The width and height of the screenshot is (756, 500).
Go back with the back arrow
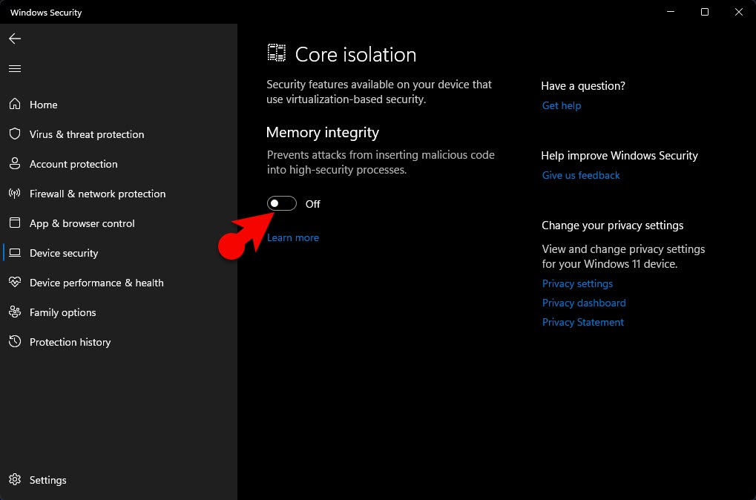pos(15,39)
